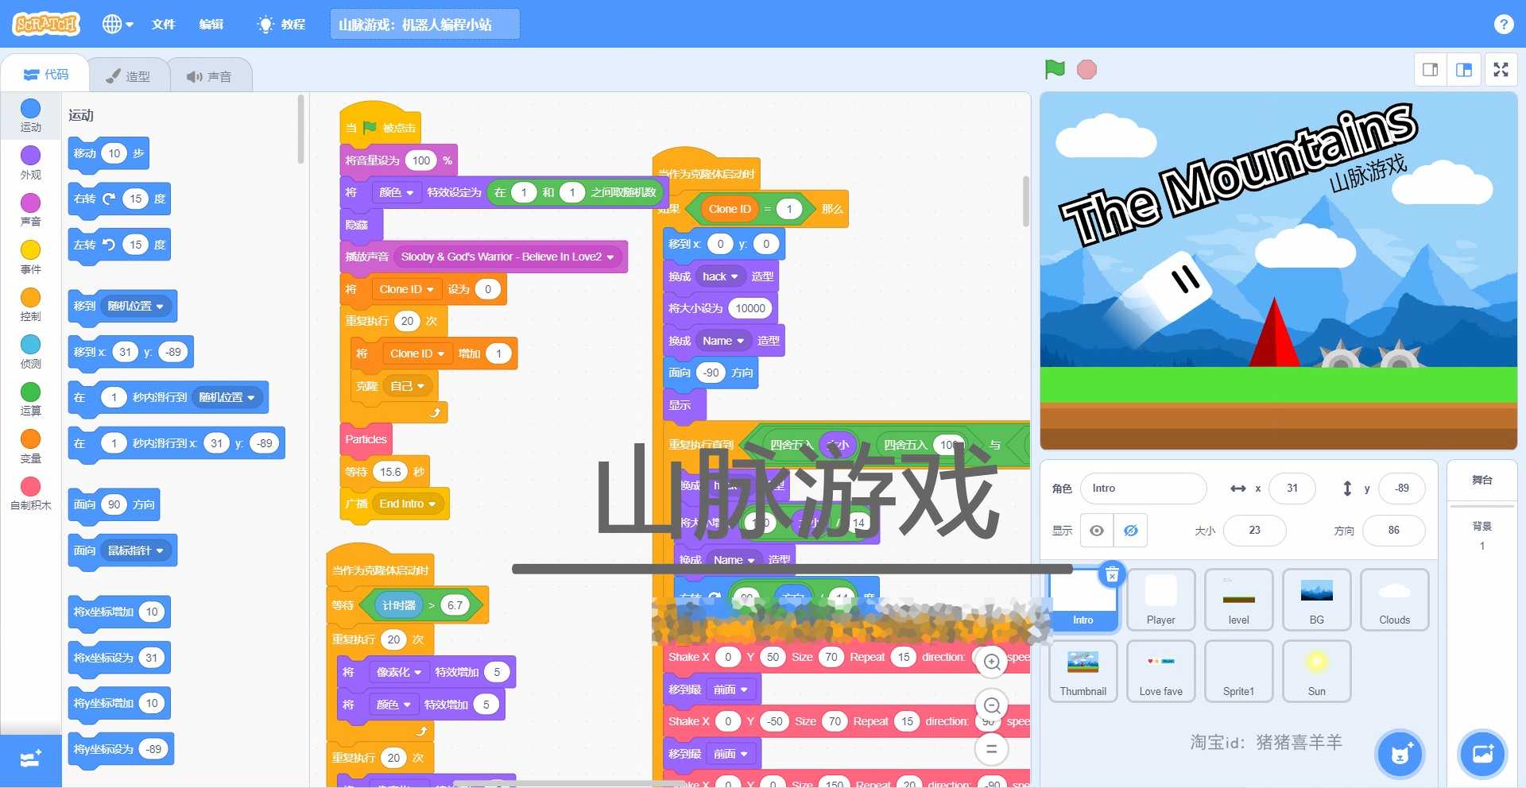Click the sprite name field Intro
The height and width of the screenshot is (788, 1526).
[1143, 489]
